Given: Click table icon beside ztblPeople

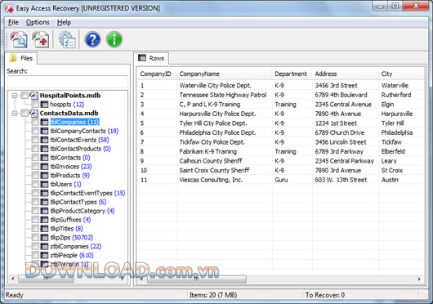Looking at the screenshot, I should click(44, 255).
